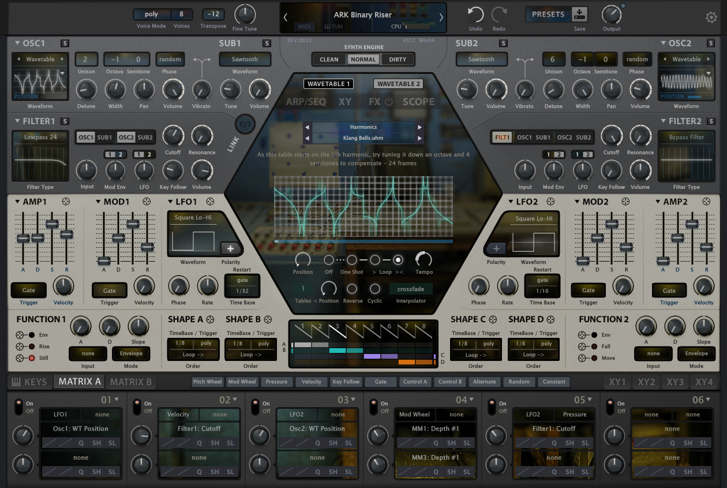Open LFO1 Square Lo-Hi waveform dropdown

coord(193,218)
